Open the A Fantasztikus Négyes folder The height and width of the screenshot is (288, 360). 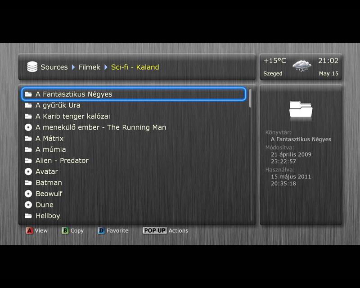[x=134, y=94]
